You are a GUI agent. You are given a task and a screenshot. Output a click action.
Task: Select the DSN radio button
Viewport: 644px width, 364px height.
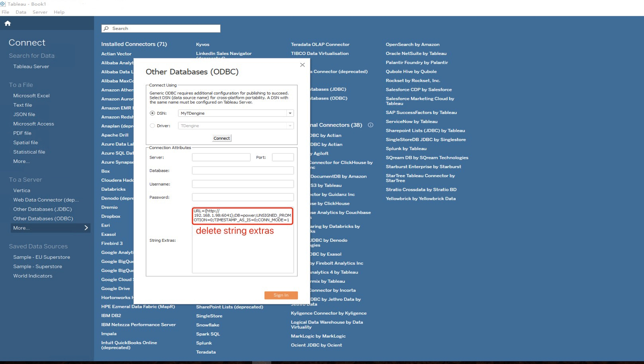152,114
